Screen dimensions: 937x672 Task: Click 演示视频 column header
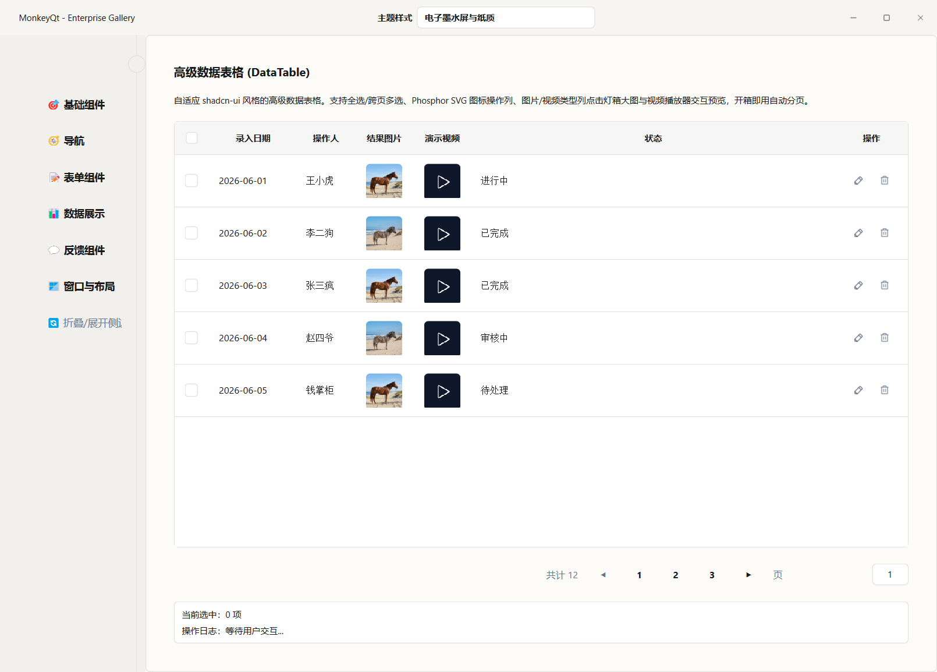442,139
